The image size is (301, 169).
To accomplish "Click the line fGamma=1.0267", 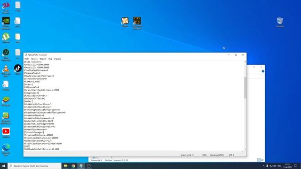I will coord(32,82).
